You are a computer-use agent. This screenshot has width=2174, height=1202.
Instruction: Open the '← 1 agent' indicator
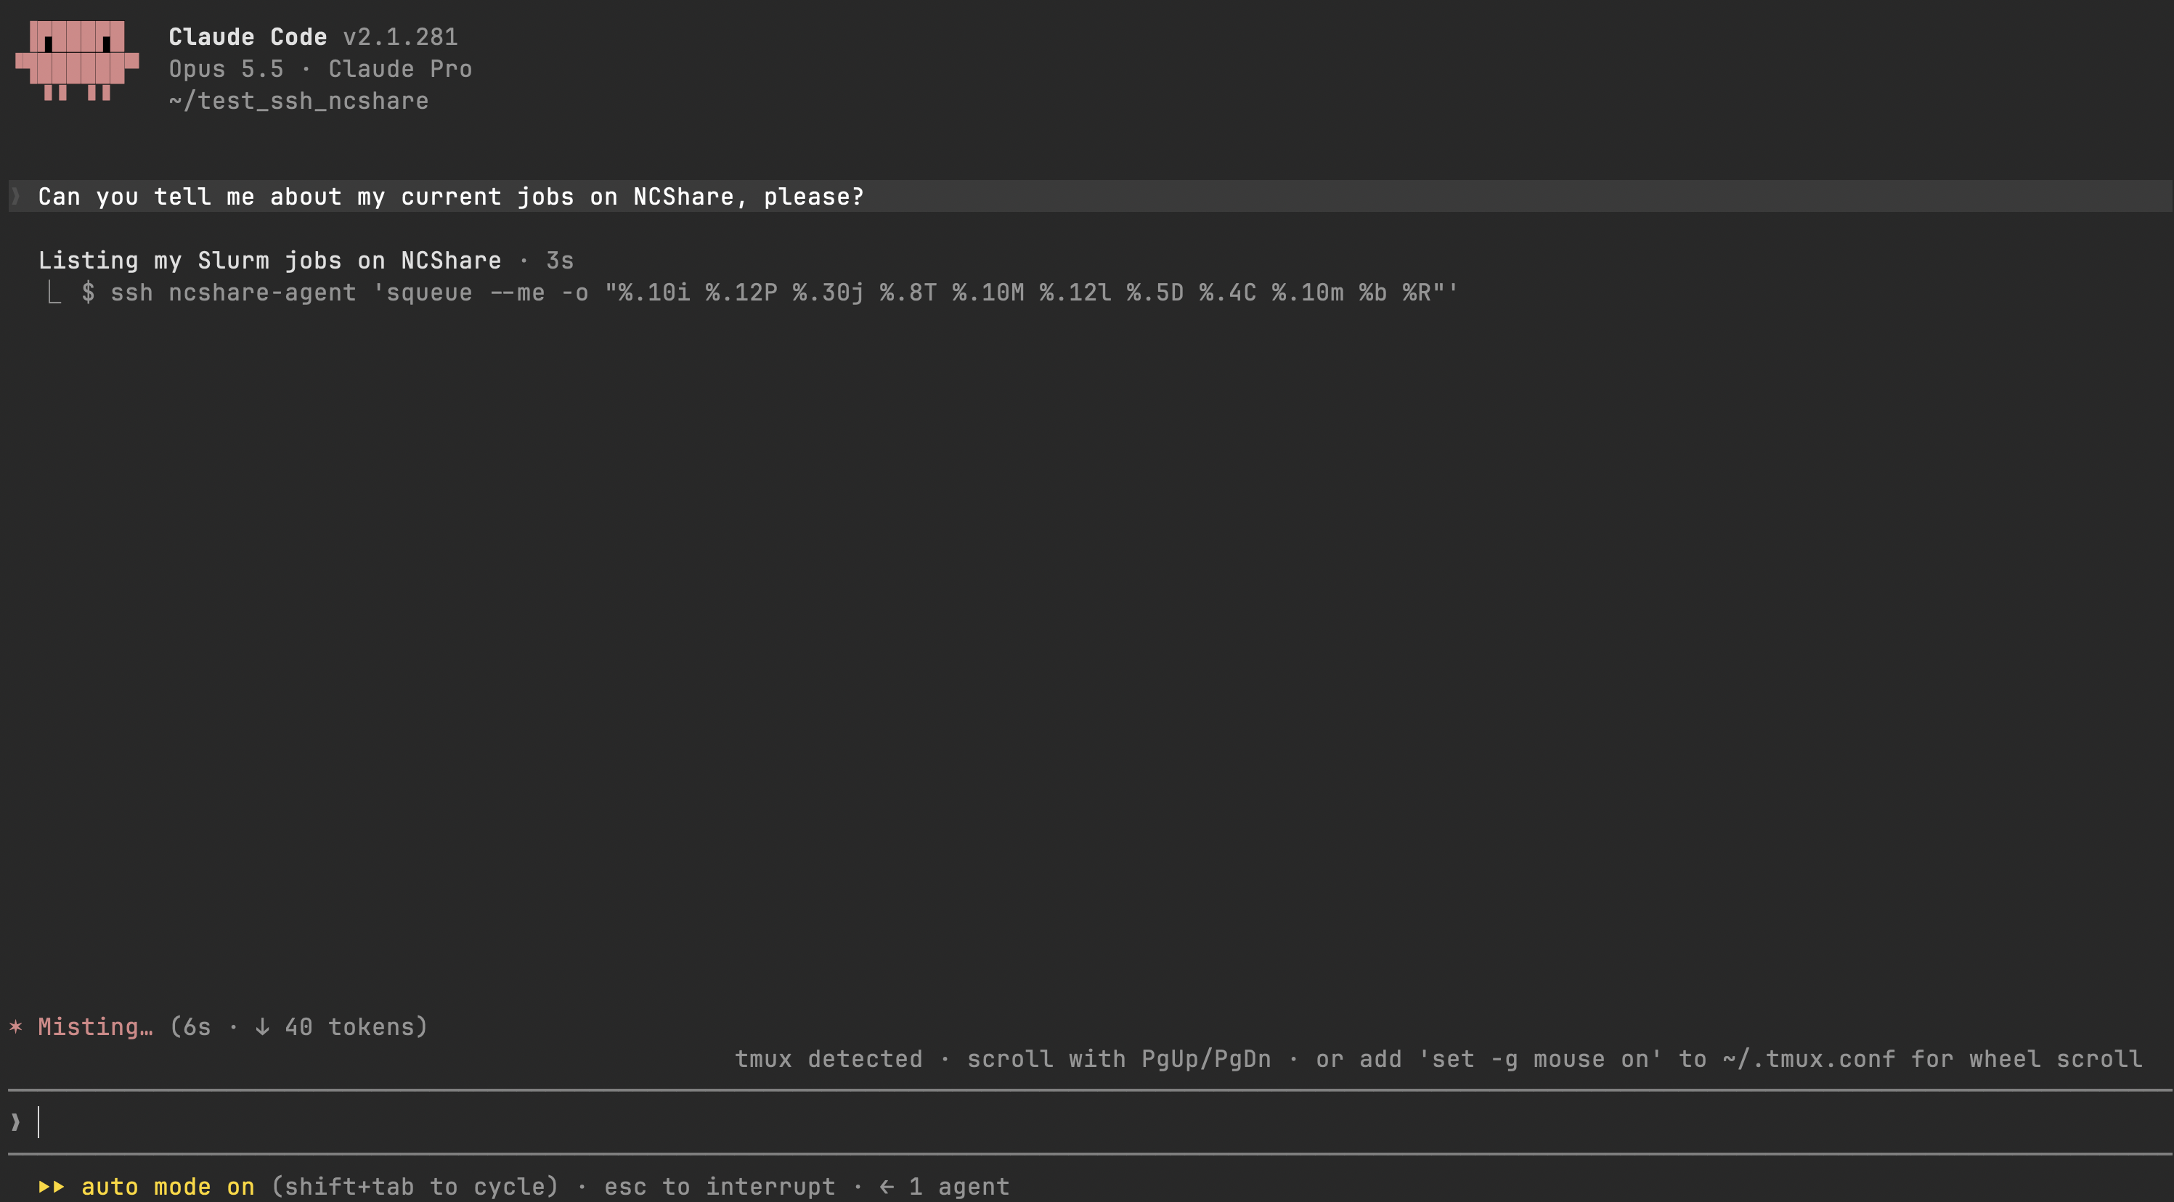coord(945,1187)
